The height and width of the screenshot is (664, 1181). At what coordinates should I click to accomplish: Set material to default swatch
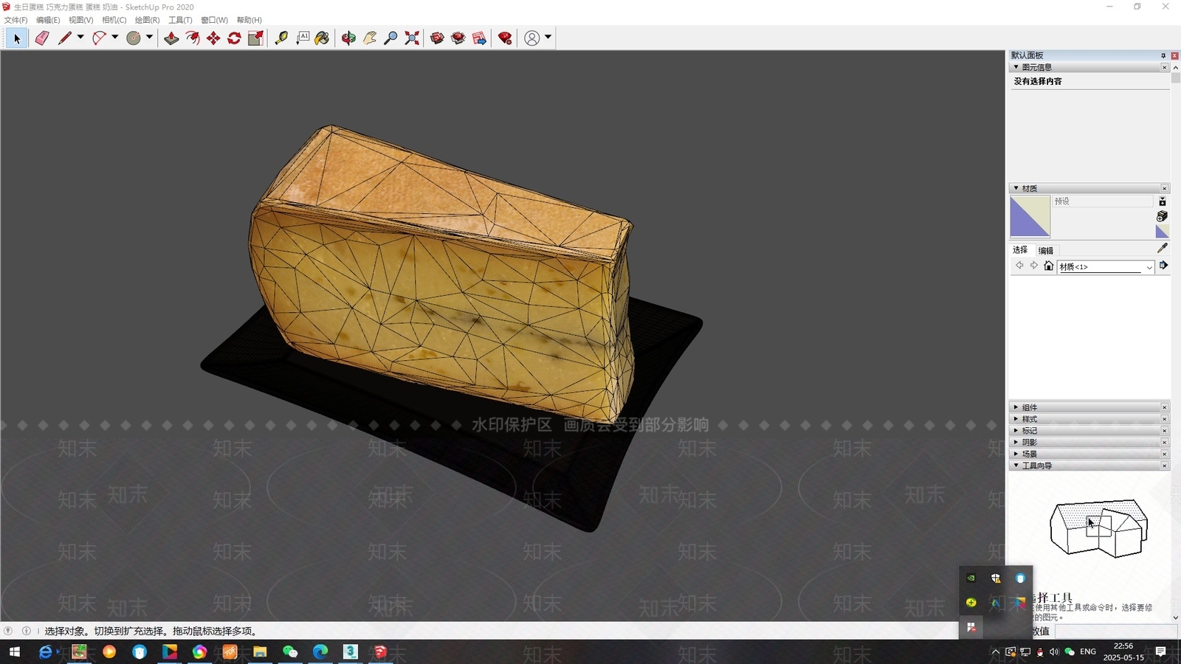tap(1162, 232)
